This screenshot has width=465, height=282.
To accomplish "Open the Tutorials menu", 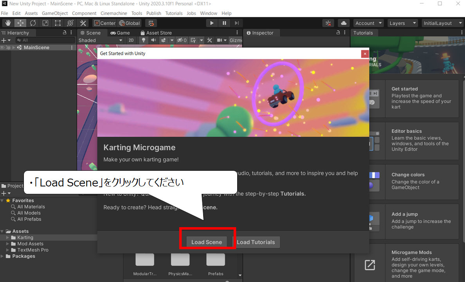I will click(x=174, y=13).
